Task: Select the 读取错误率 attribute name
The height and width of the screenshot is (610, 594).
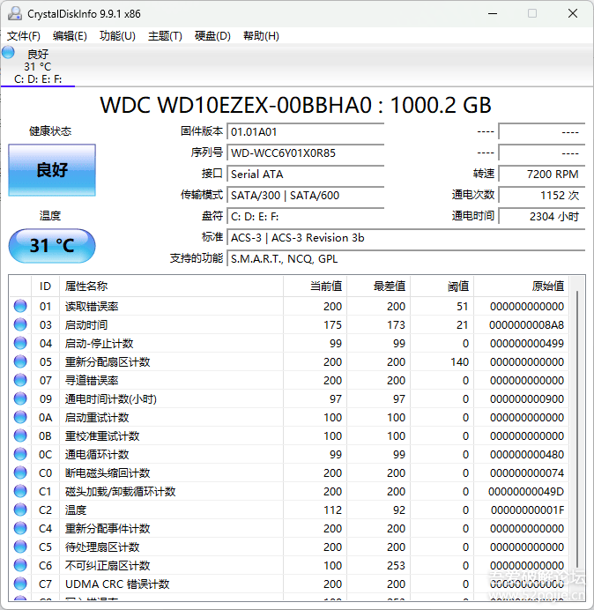Action: tap(92, 307)
